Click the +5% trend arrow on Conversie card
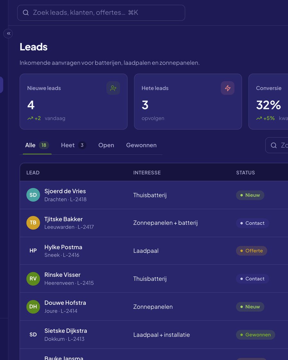The image size is (288, 360). point(259,118)
